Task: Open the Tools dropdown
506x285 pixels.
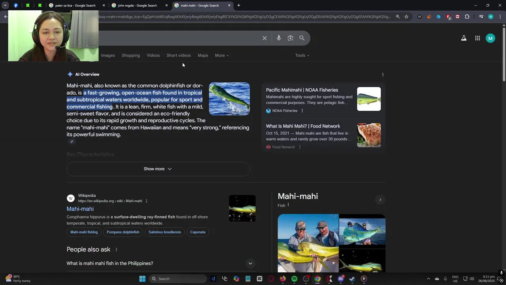Action: (302, 55)
